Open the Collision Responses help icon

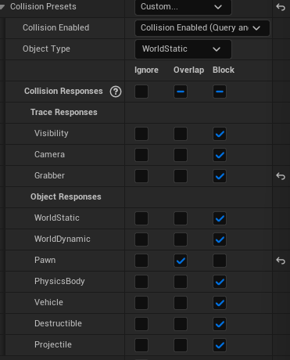point(116,92)
